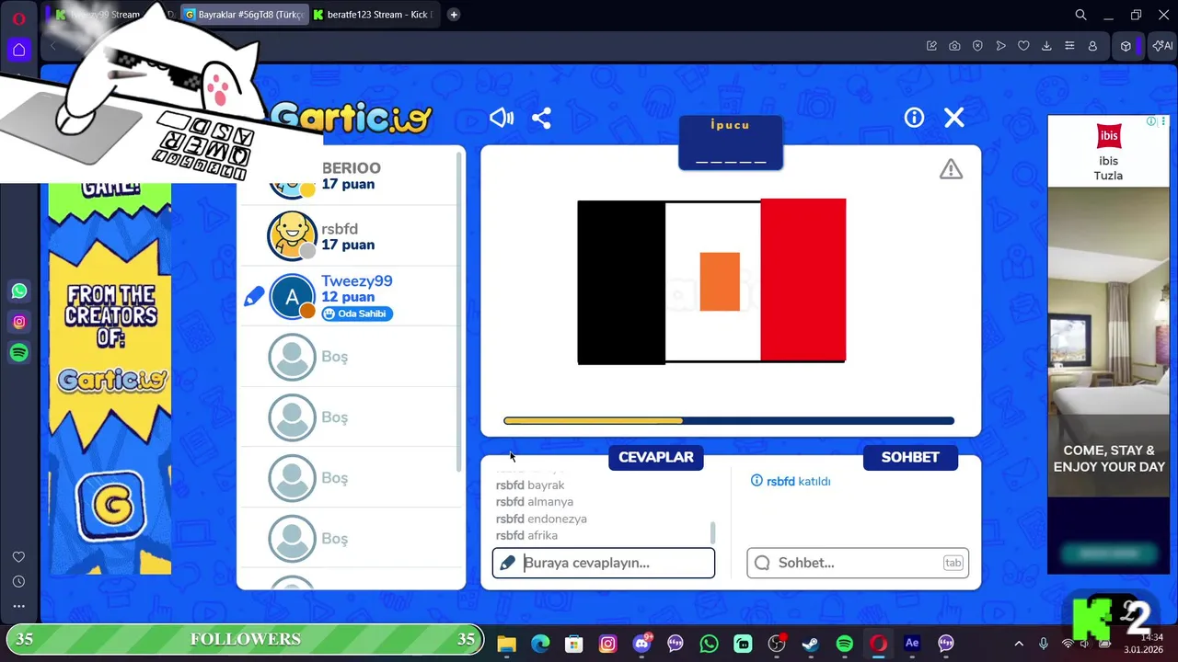Open the profile account icon
1178x662 pixels.
click(1092, 46)
